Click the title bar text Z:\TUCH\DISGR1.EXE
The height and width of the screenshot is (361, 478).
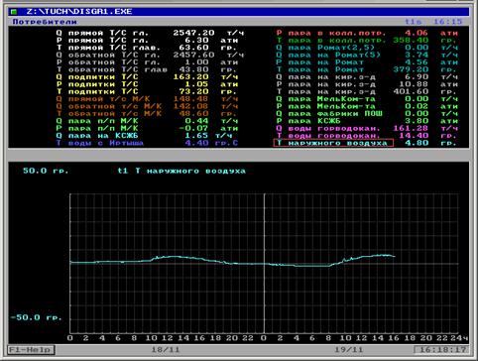coord(79,12)
